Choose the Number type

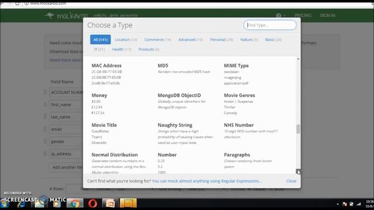point(167,155)
